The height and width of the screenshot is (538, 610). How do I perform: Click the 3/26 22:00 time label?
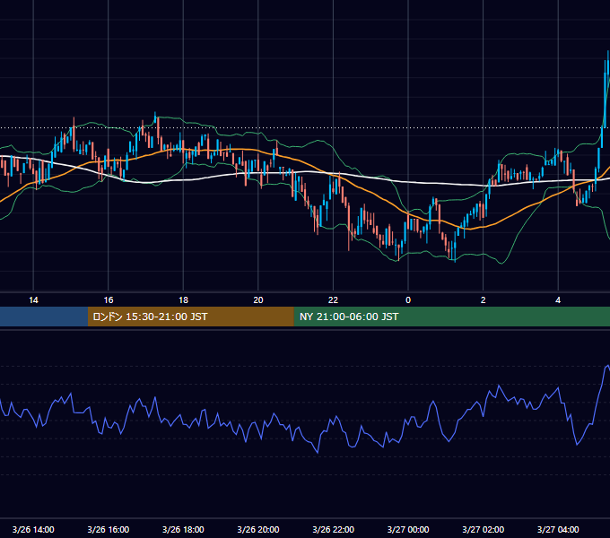[334, 529]
